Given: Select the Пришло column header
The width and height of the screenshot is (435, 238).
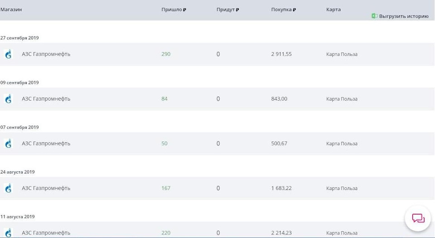Looking at the screenshot, I should tap(174, 10).
